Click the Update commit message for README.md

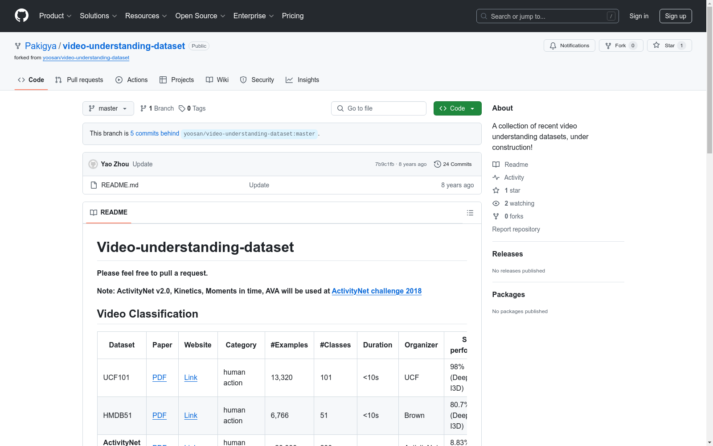point(259,185)
